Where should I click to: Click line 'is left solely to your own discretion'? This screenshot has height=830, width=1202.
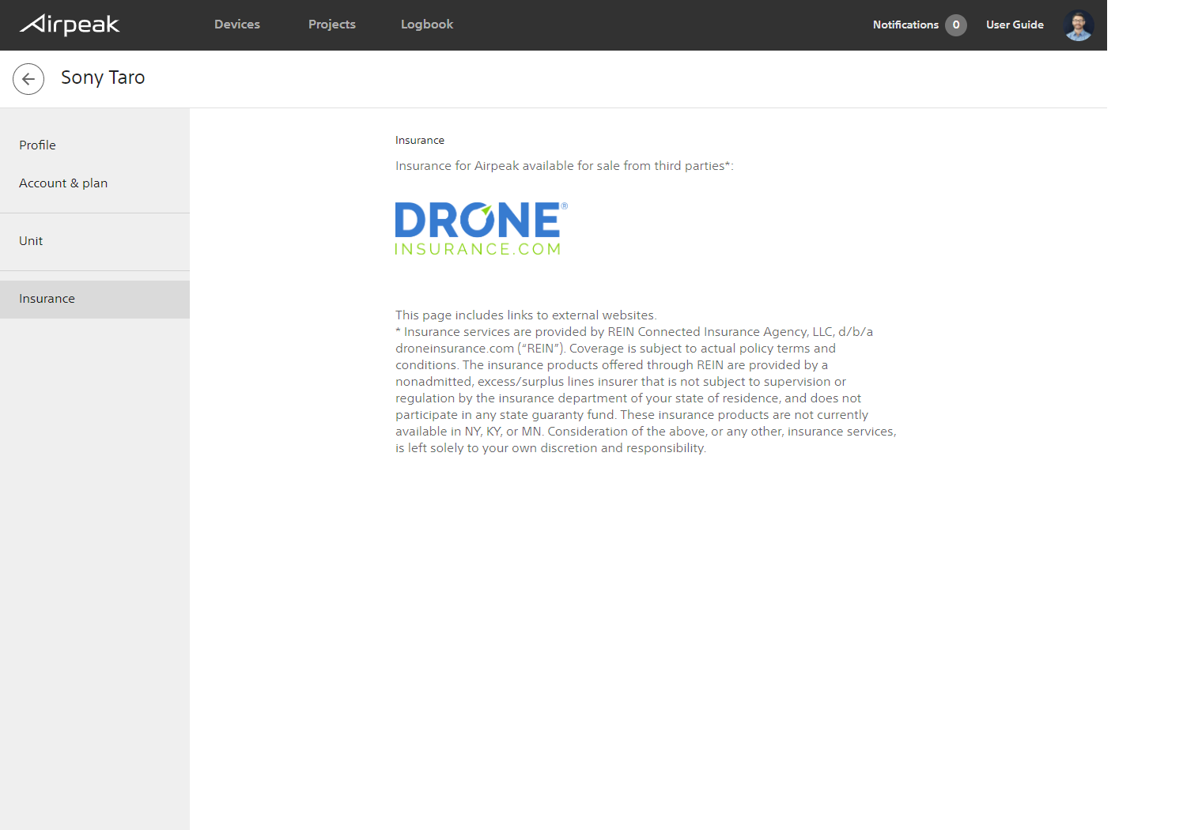pos(550,448)
